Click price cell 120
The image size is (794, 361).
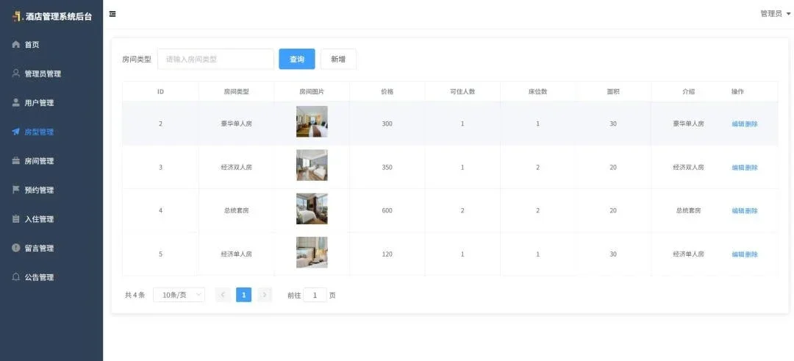click(387, 254)
